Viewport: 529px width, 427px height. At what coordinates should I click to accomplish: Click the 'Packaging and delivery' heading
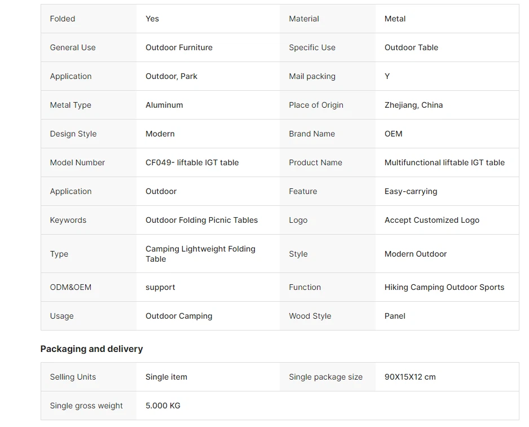[x=91, y=349]
